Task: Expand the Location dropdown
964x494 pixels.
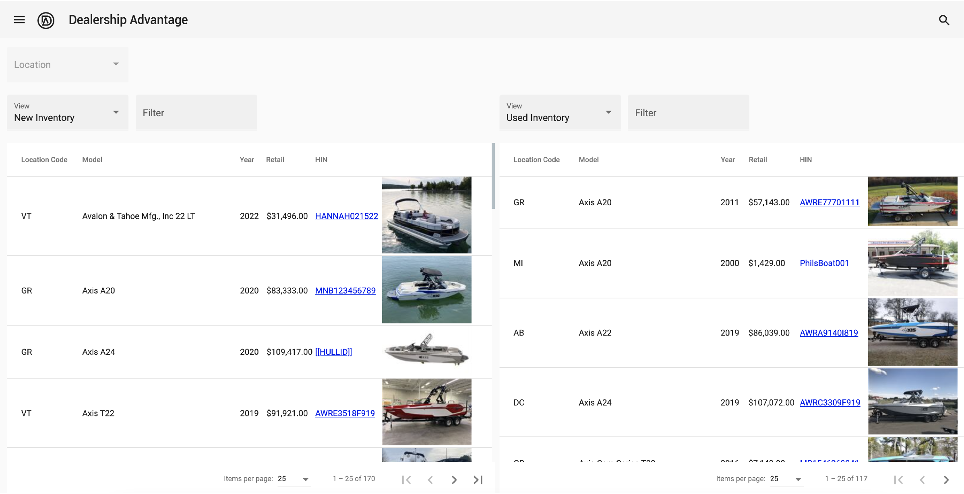Action: pyautogui.click(x=68, y=64)
